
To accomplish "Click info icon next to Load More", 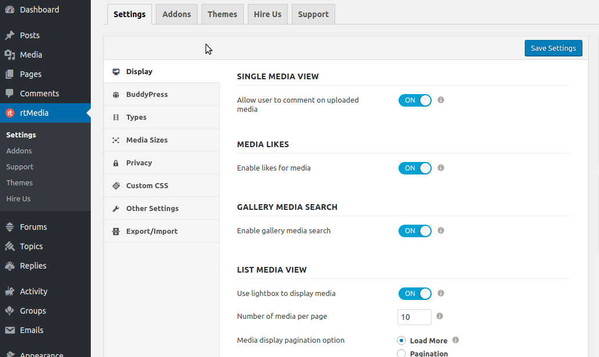I will point(456,340).
